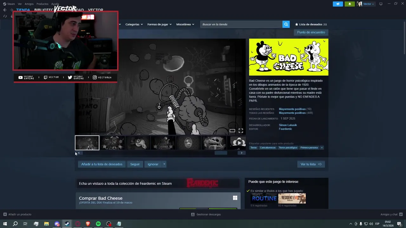Click the plus tag button next to Primera persona
406x228 pixels.
pos(322,148)
